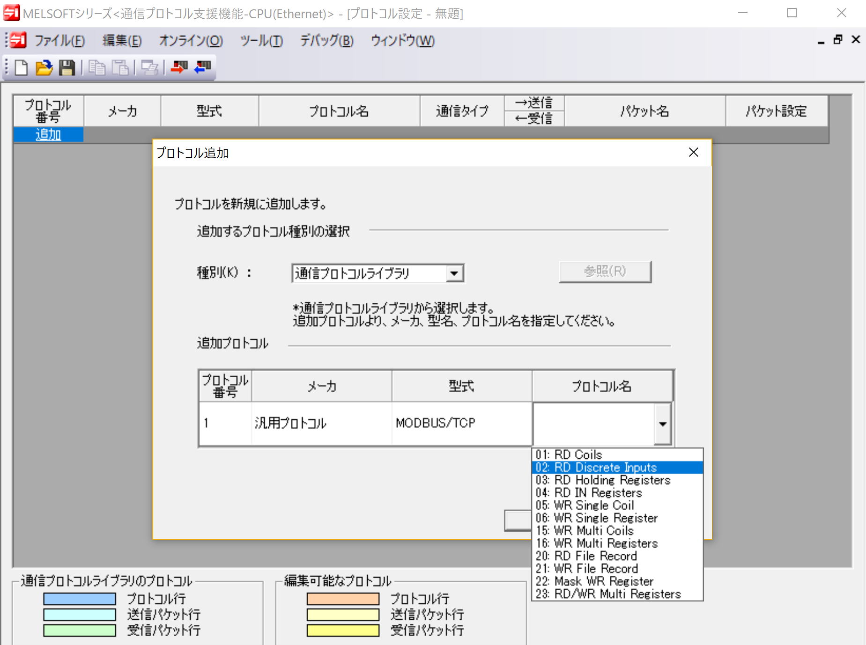Select 02: RD Discrete Inputs option
This screenshot has height=645, width=866.
617,467
